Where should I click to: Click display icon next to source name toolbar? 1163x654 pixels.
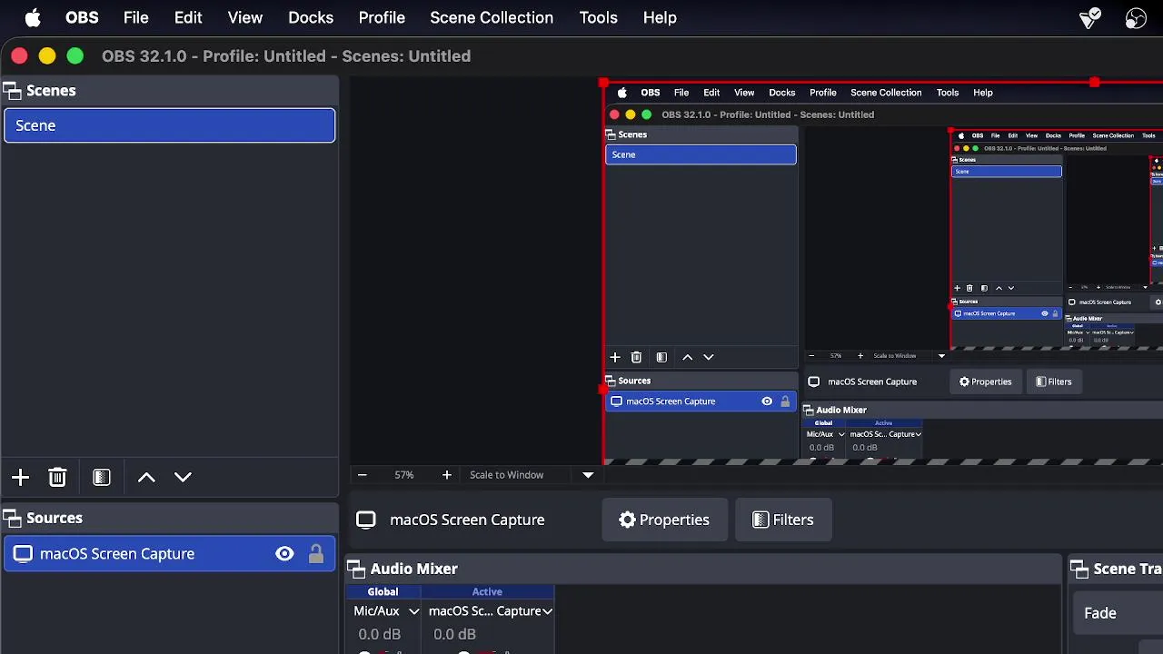pos(366,520)
